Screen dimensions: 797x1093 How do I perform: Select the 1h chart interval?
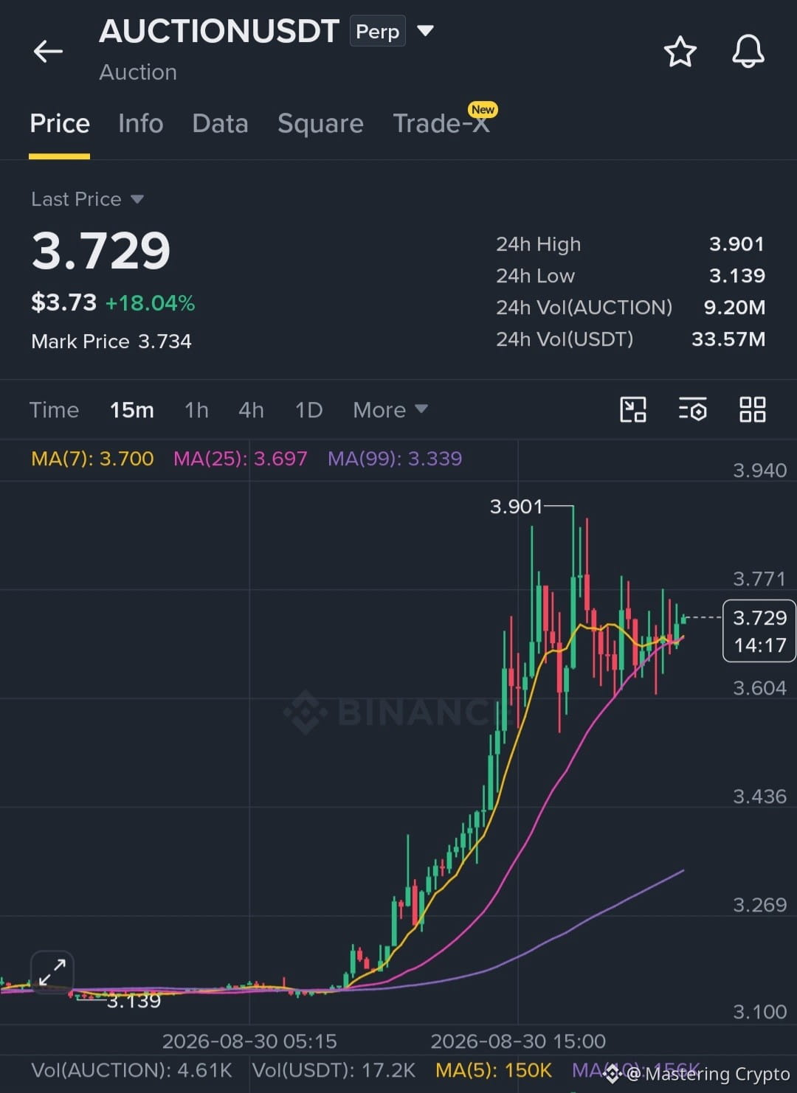pos(196,409)
